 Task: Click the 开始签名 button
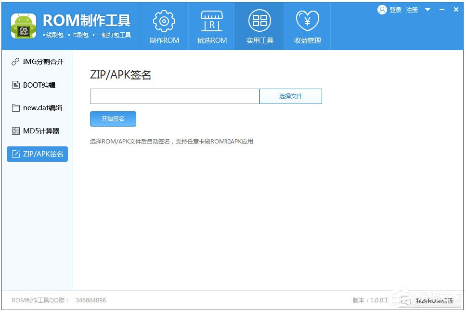[113, 118]
